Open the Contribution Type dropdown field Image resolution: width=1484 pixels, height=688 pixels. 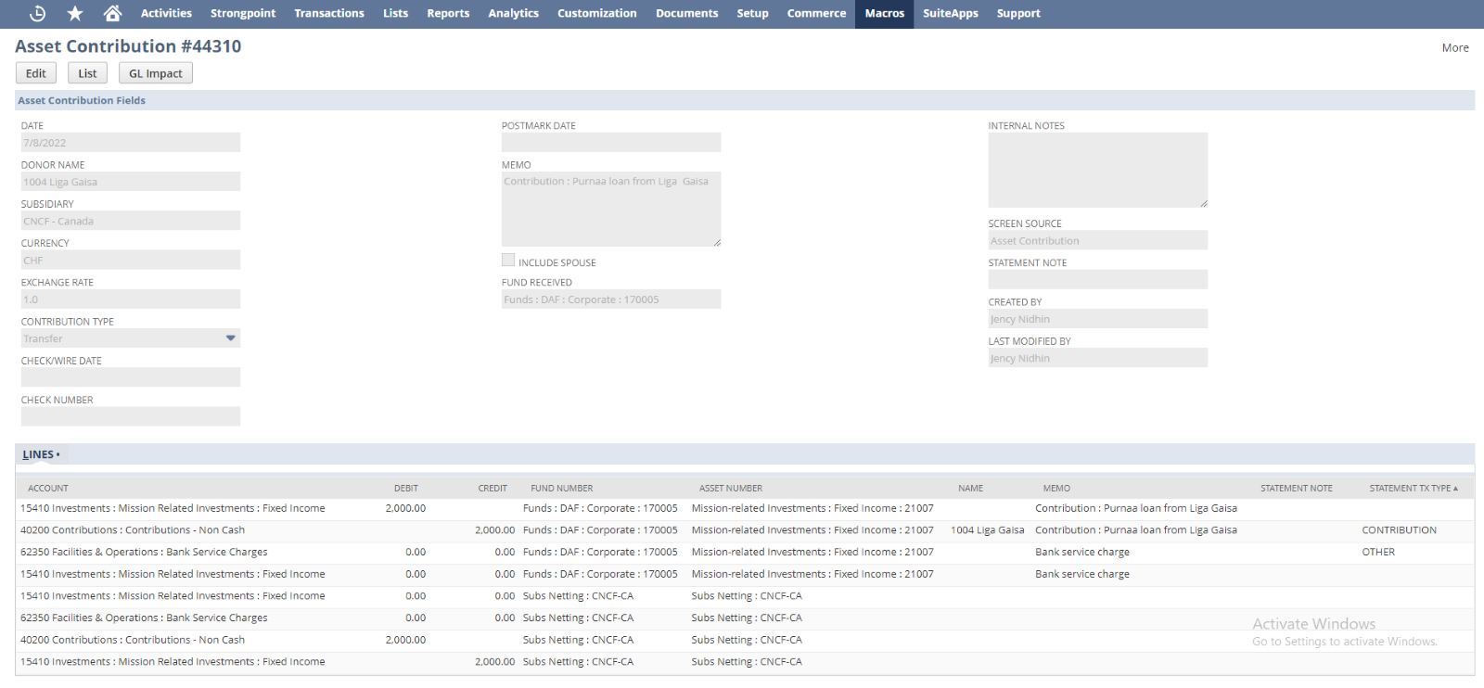coord(121,338)
